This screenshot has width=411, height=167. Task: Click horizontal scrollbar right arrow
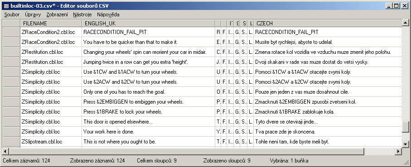[x=398, y=151]
